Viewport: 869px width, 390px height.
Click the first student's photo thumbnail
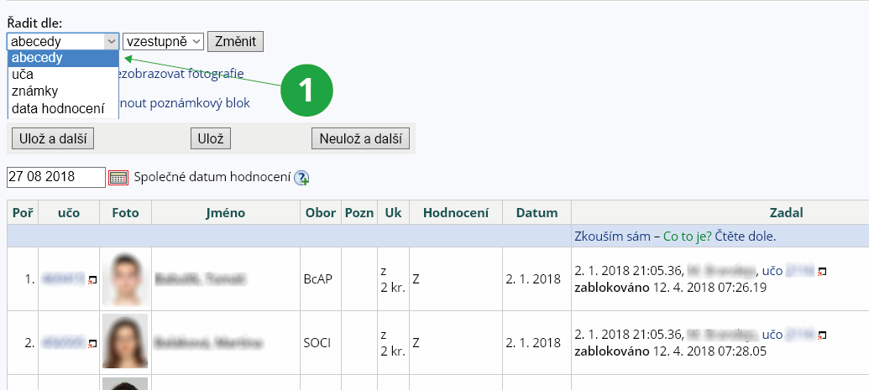124,278
